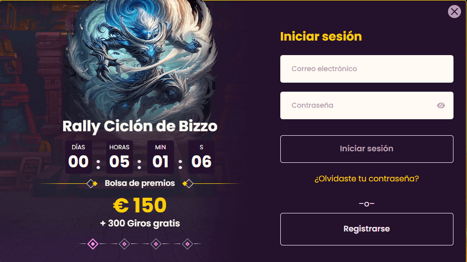
Task: Select the fourth carousel diamond indicator
Action: (x=187, y=244)
